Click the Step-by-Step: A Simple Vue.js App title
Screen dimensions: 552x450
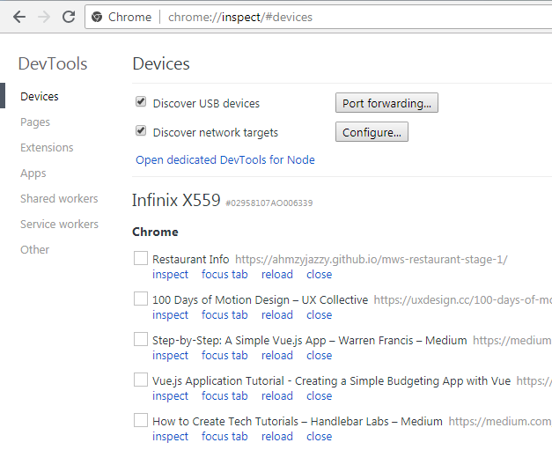click(309, 341)
